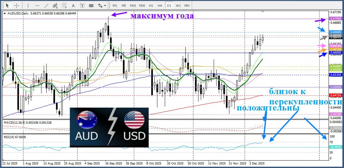Click the 20 Oct 2025 date label

click(x=175, y=164)
